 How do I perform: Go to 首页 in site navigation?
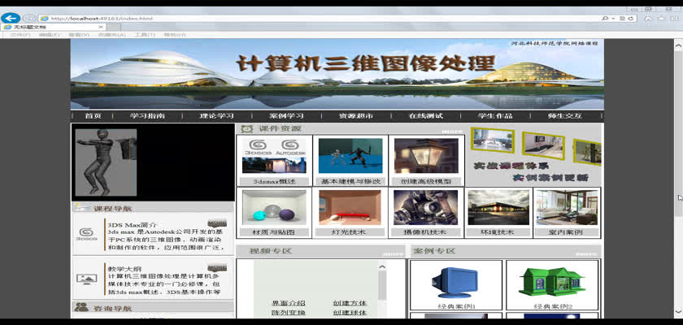pos(93,115)
